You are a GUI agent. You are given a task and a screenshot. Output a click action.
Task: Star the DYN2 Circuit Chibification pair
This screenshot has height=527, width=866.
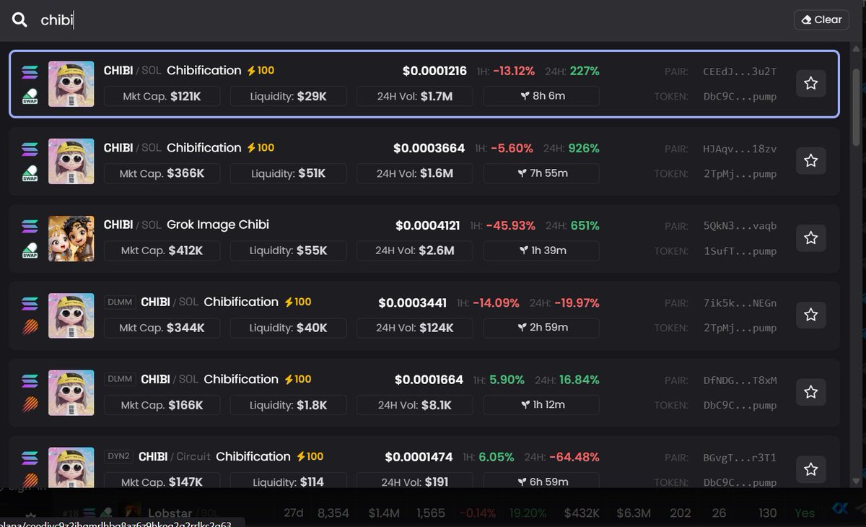point(810,469)
